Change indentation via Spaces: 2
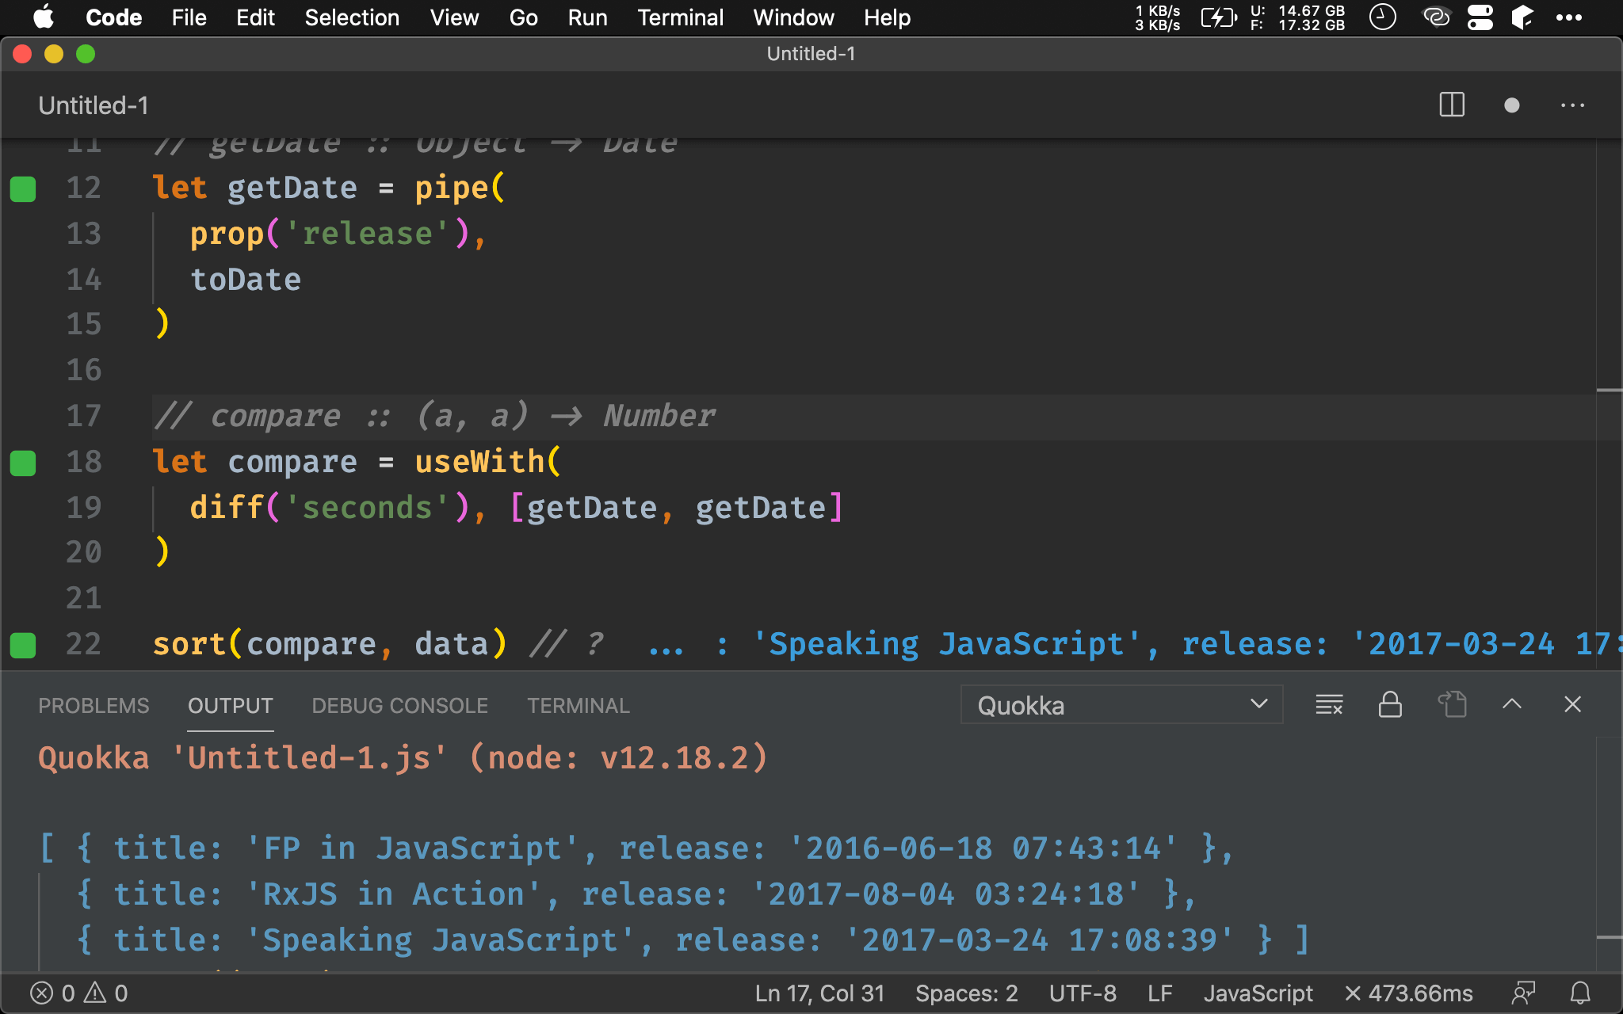 click(x=966, y=993)
